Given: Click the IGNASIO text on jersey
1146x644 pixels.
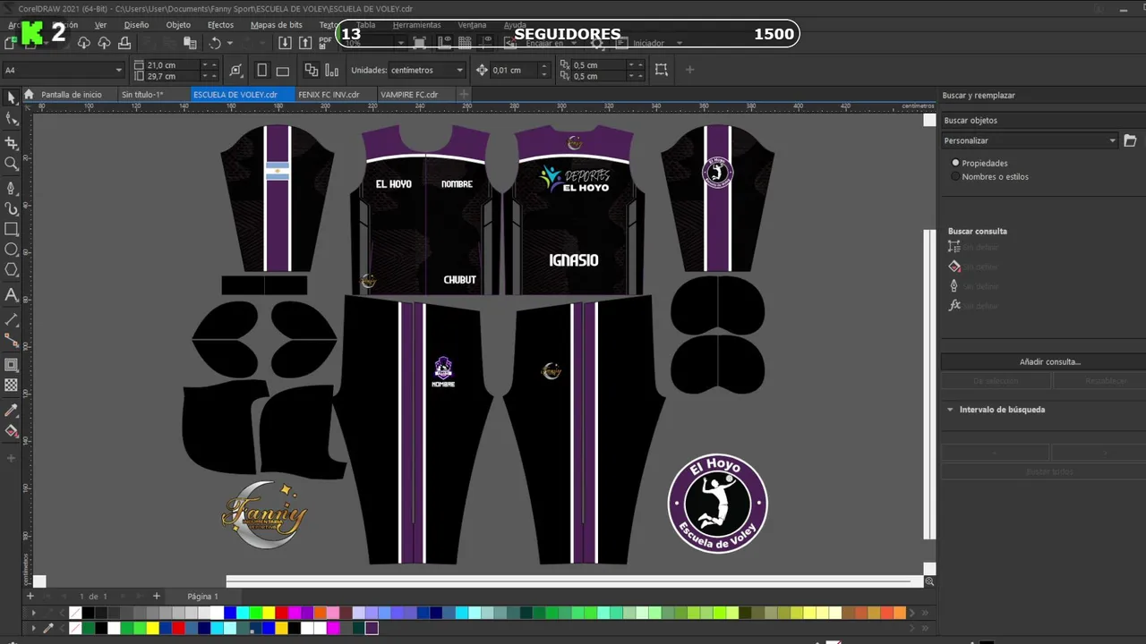Looking at the screenshot, I should coord(573,260).
